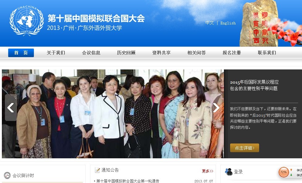This screenshot has height=183, width=302.
Task: Click the orange 72% circular widget
Action: (283, 172)
